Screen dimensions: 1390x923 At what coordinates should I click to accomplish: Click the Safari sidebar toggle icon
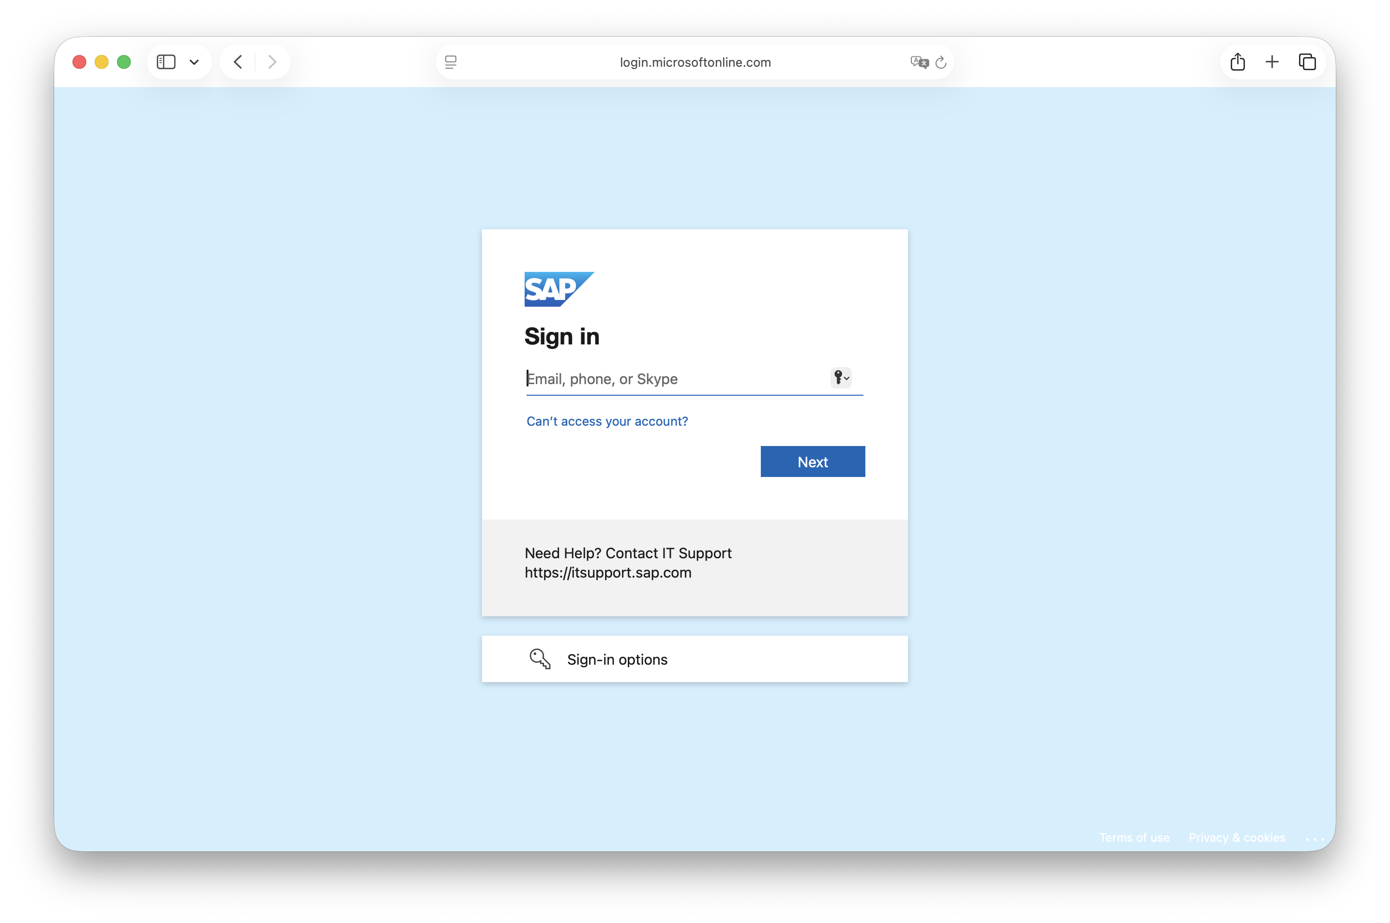[166, 62]
